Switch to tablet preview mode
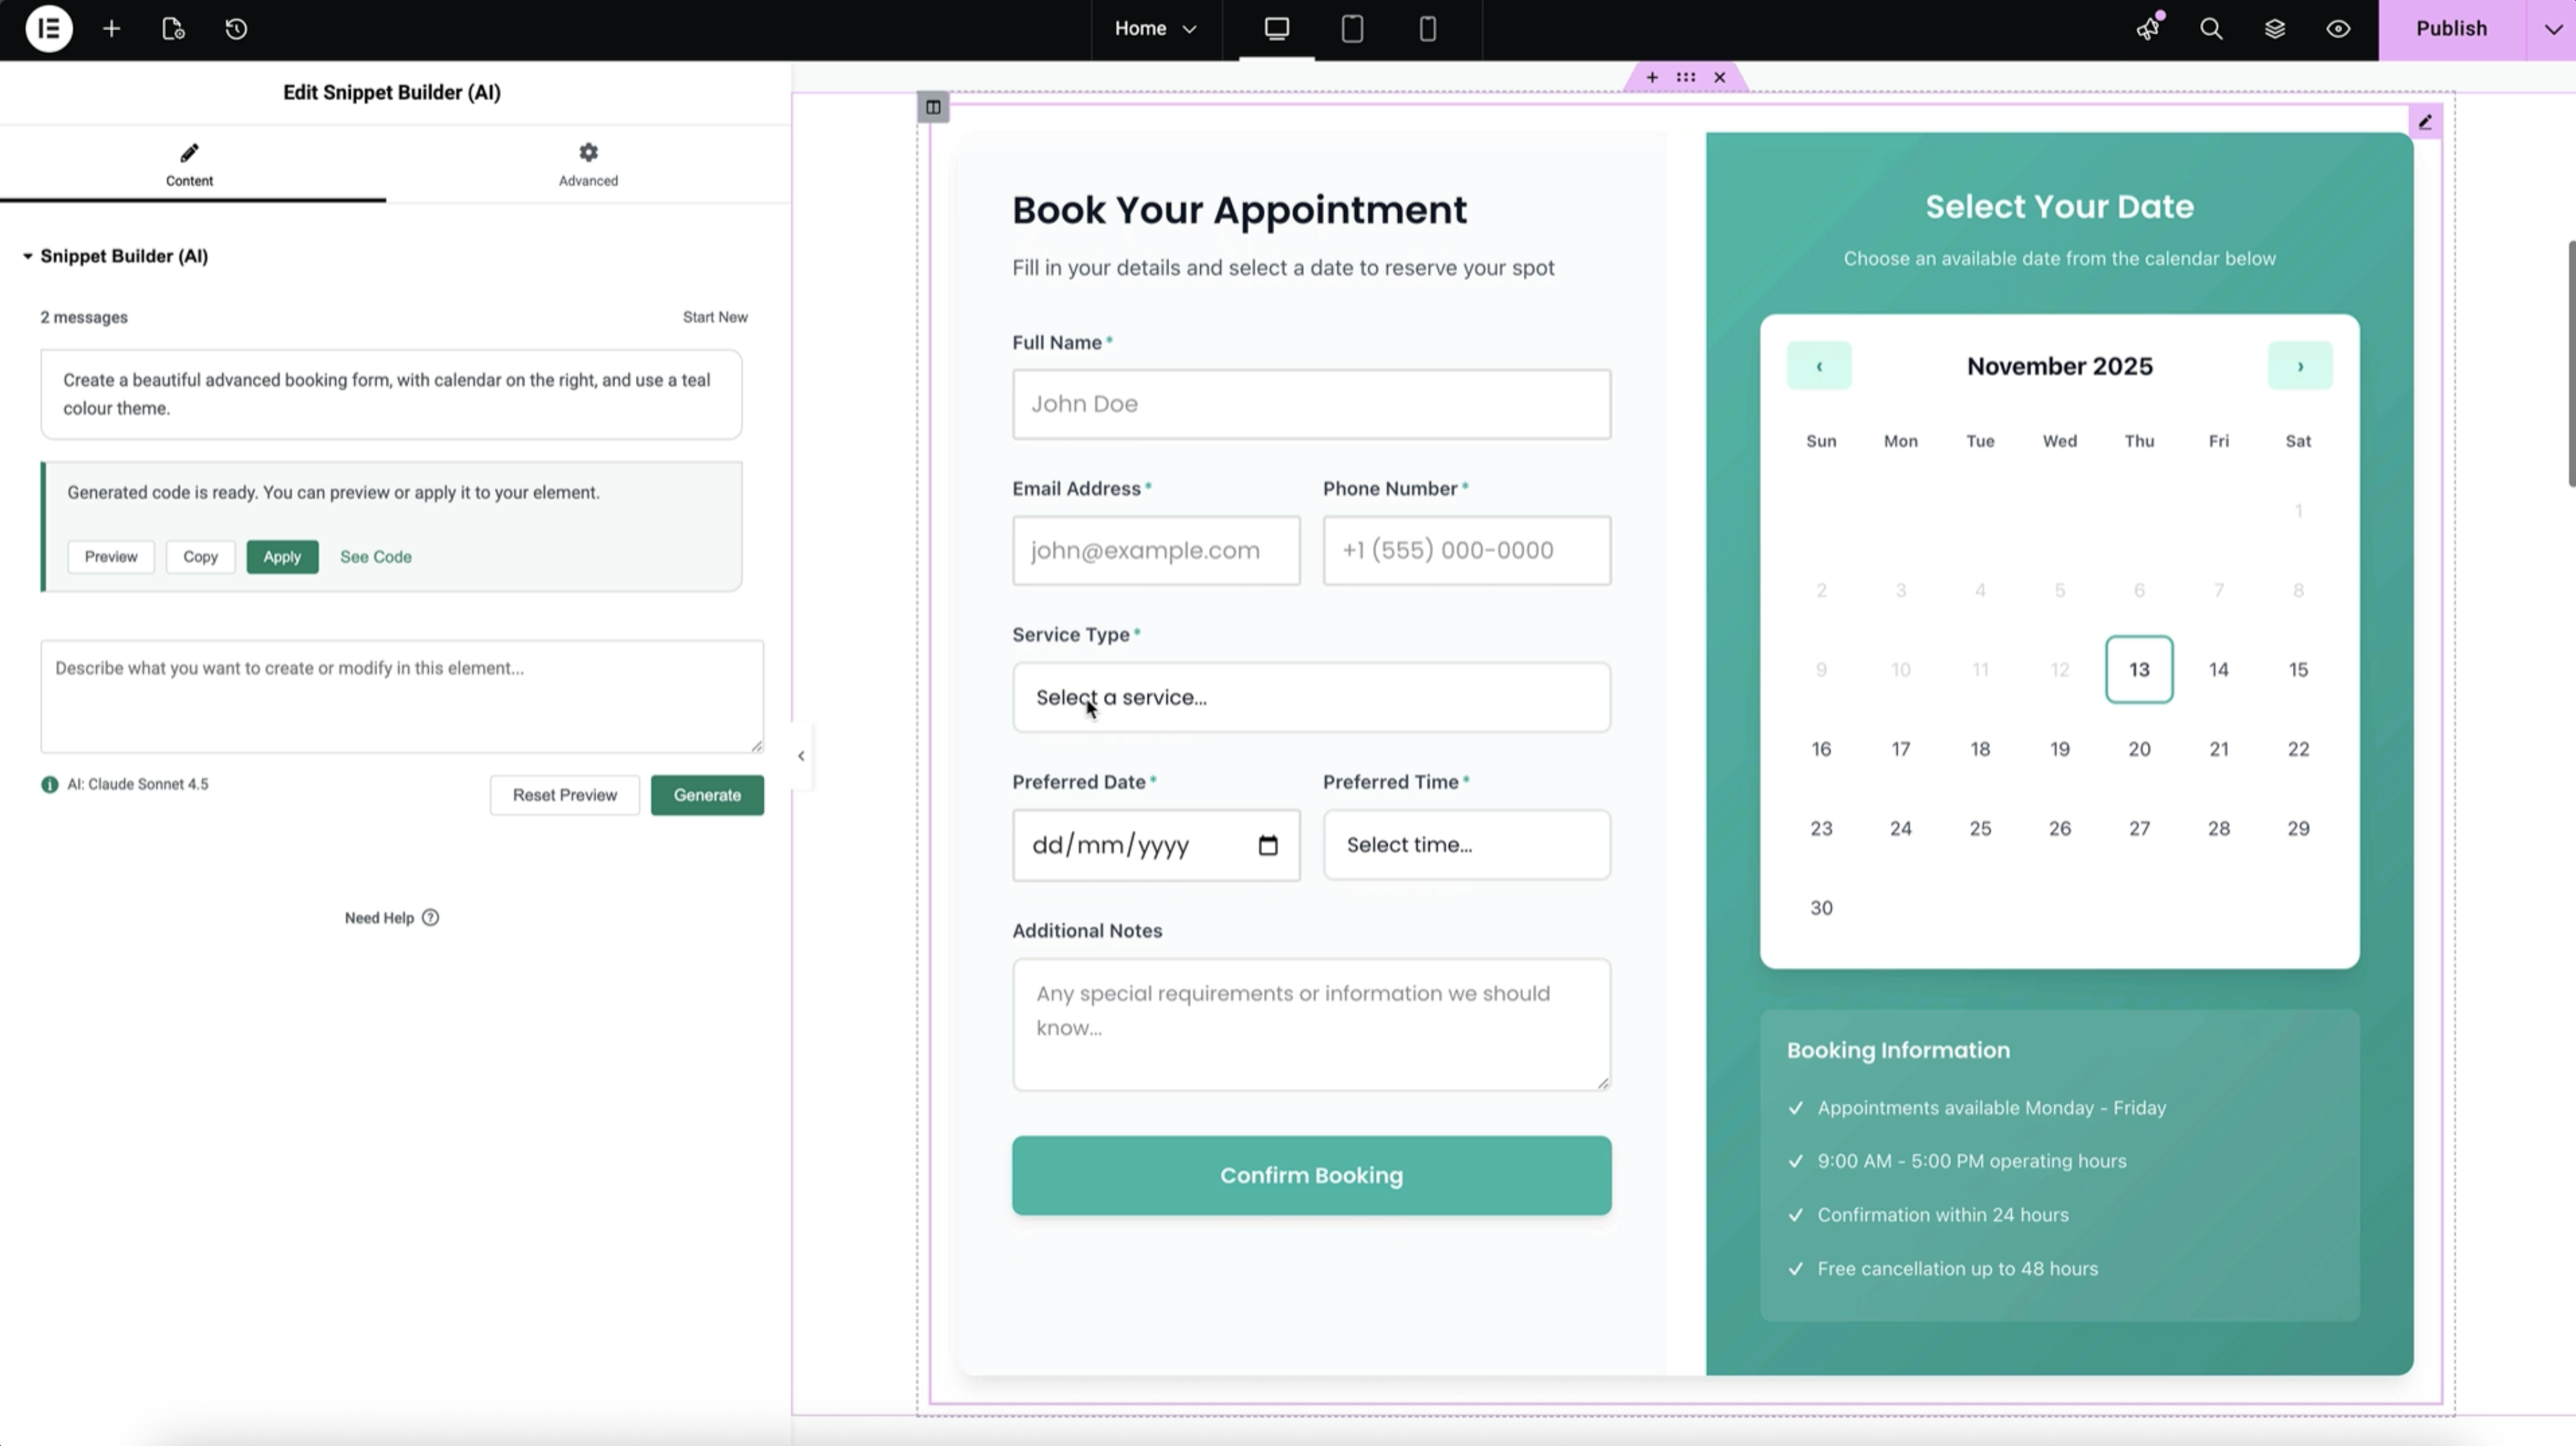This screenshot has width=2576, height=1446. point(1352,29)
